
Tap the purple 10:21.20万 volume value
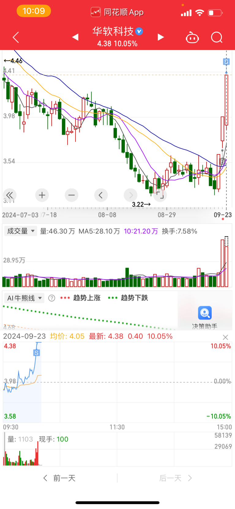click(x=141, y=231)
